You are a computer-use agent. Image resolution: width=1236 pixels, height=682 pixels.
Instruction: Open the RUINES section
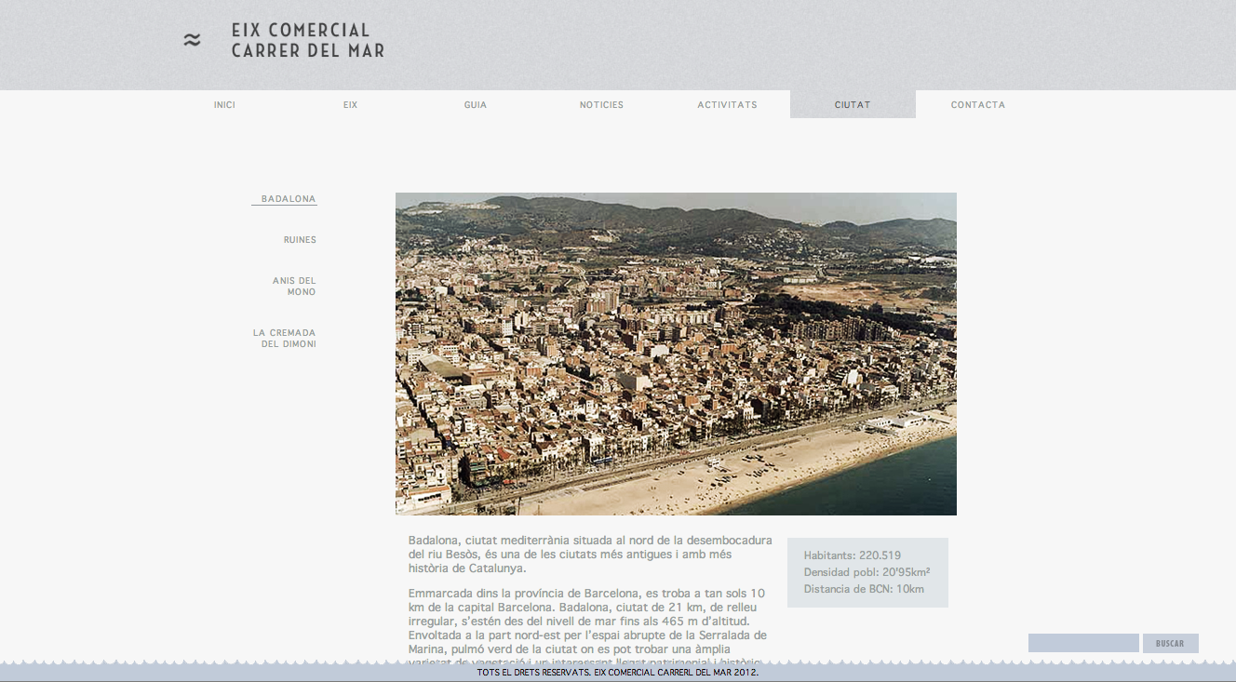[x=300, y=239]
